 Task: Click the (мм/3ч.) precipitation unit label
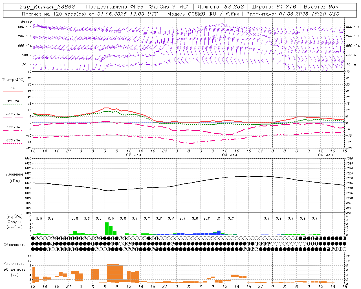[14, 216]
